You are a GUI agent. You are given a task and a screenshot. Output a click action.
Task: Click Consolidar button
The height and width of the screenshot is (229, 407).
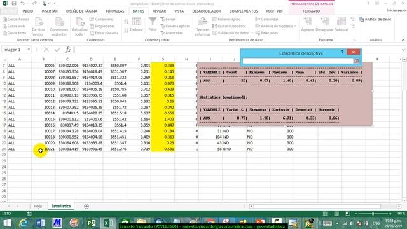coord(266,19)
